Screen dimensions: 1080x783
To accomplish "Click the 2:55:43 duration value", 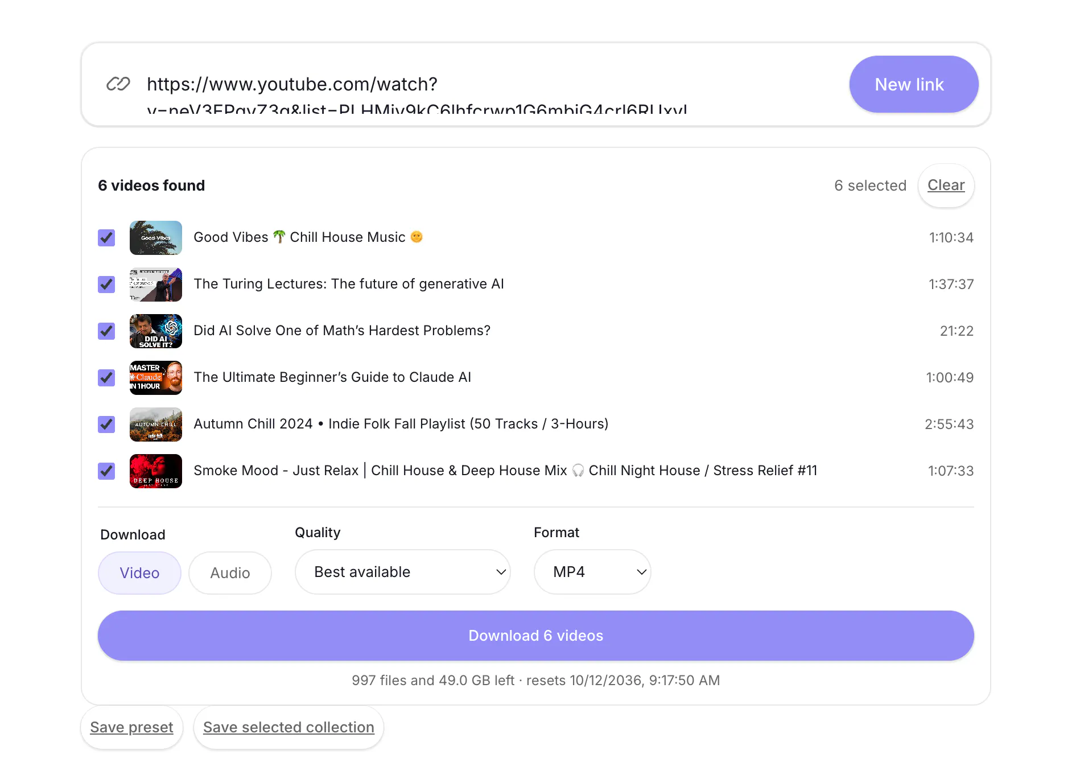I will point(949,425).
